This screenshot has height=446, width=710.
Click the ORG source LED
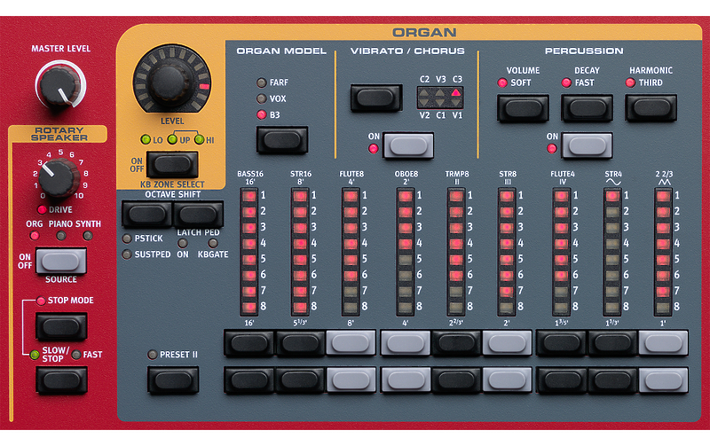tap(34, 235)
